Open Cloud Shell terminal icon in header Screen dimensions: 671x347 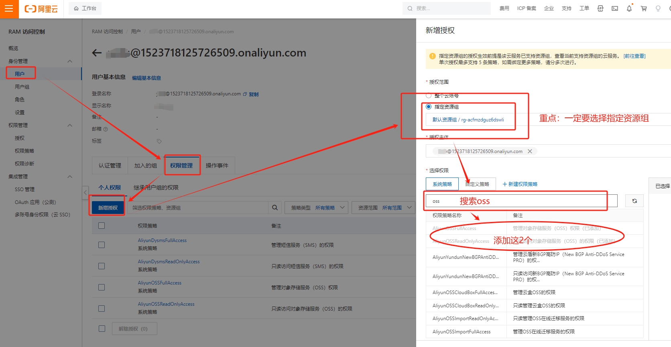click(x=614, y=8)
